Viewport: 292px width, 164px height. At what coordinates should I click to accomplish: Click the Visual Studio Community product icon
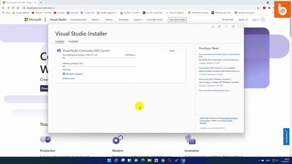tap(59, 51)
